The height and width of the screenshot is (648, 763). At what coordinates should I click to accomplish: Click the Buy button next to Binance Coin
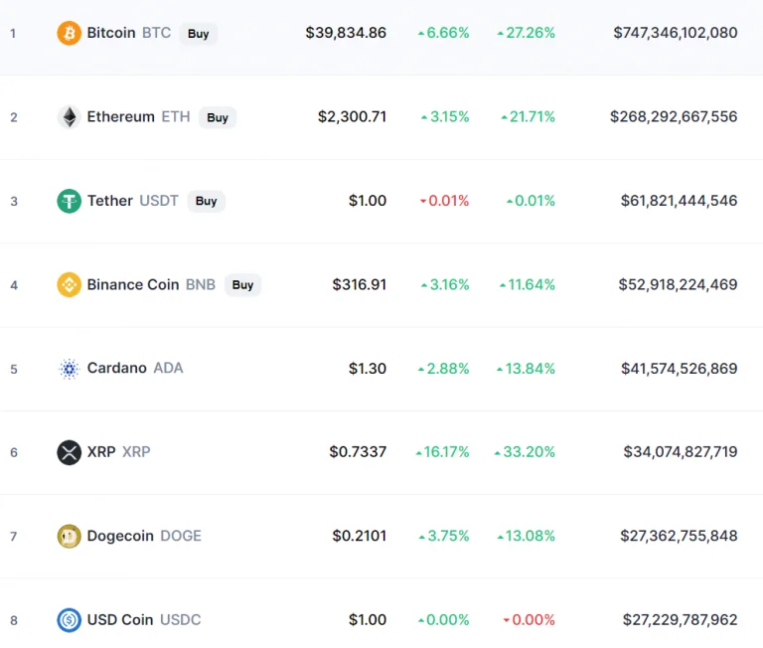click(242, 285)
